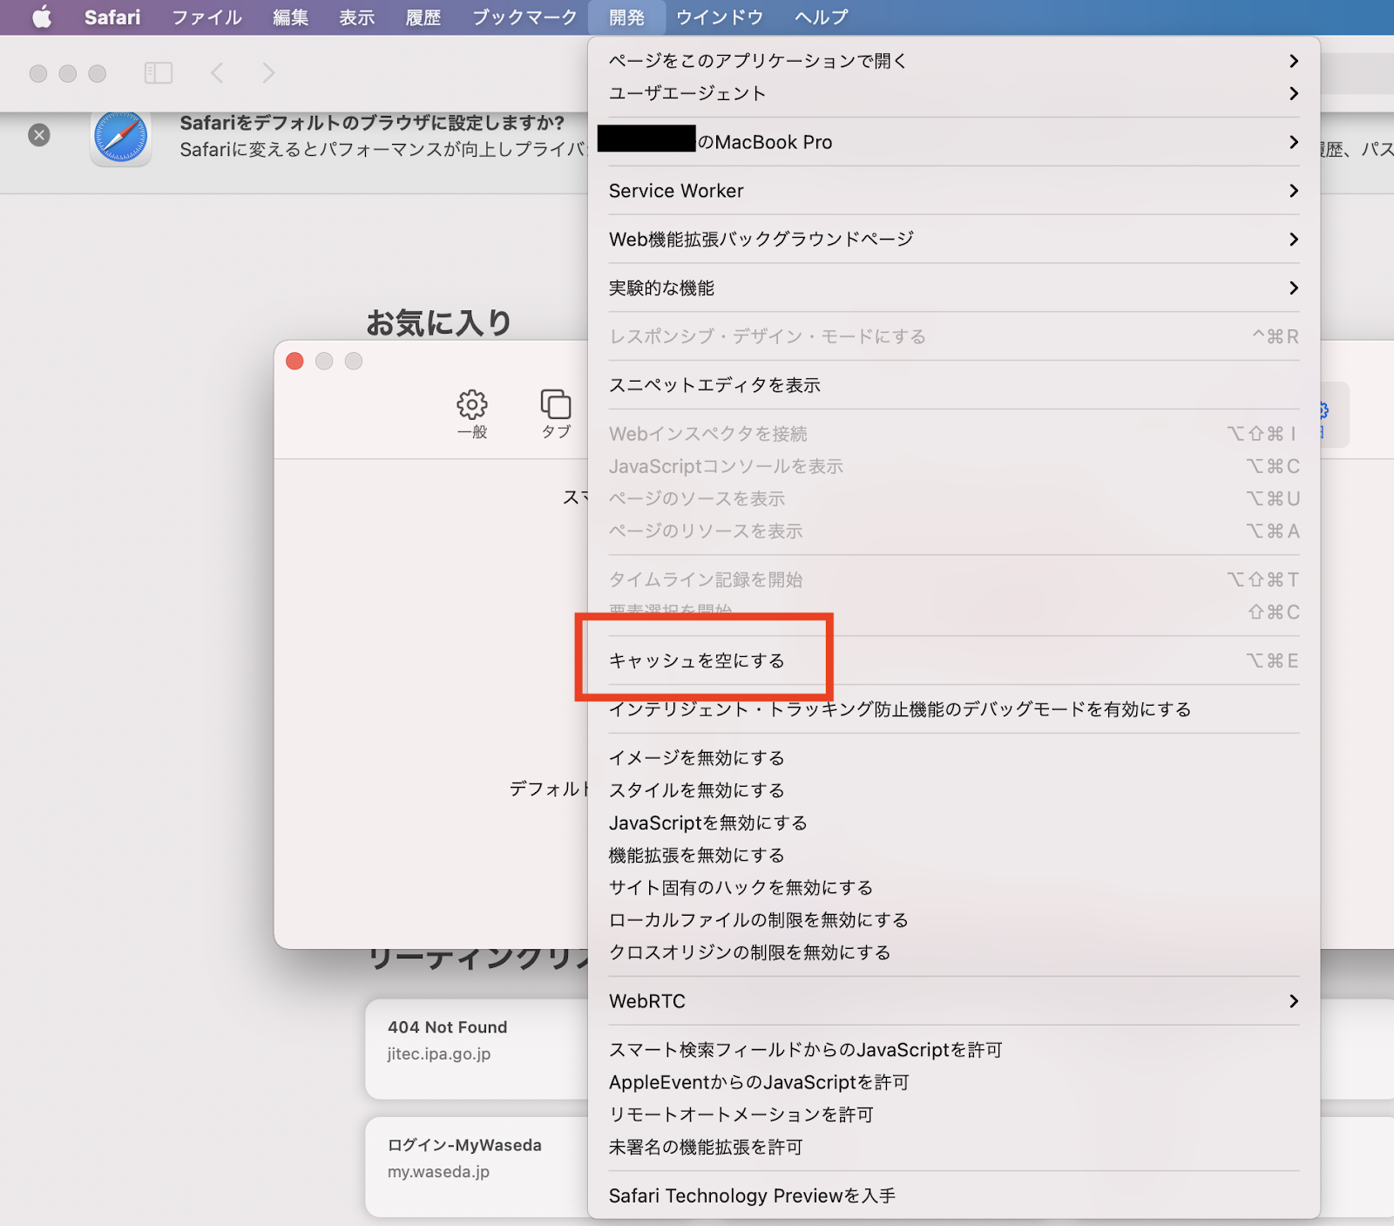Toggle スタイルを無効にする option

696,790
